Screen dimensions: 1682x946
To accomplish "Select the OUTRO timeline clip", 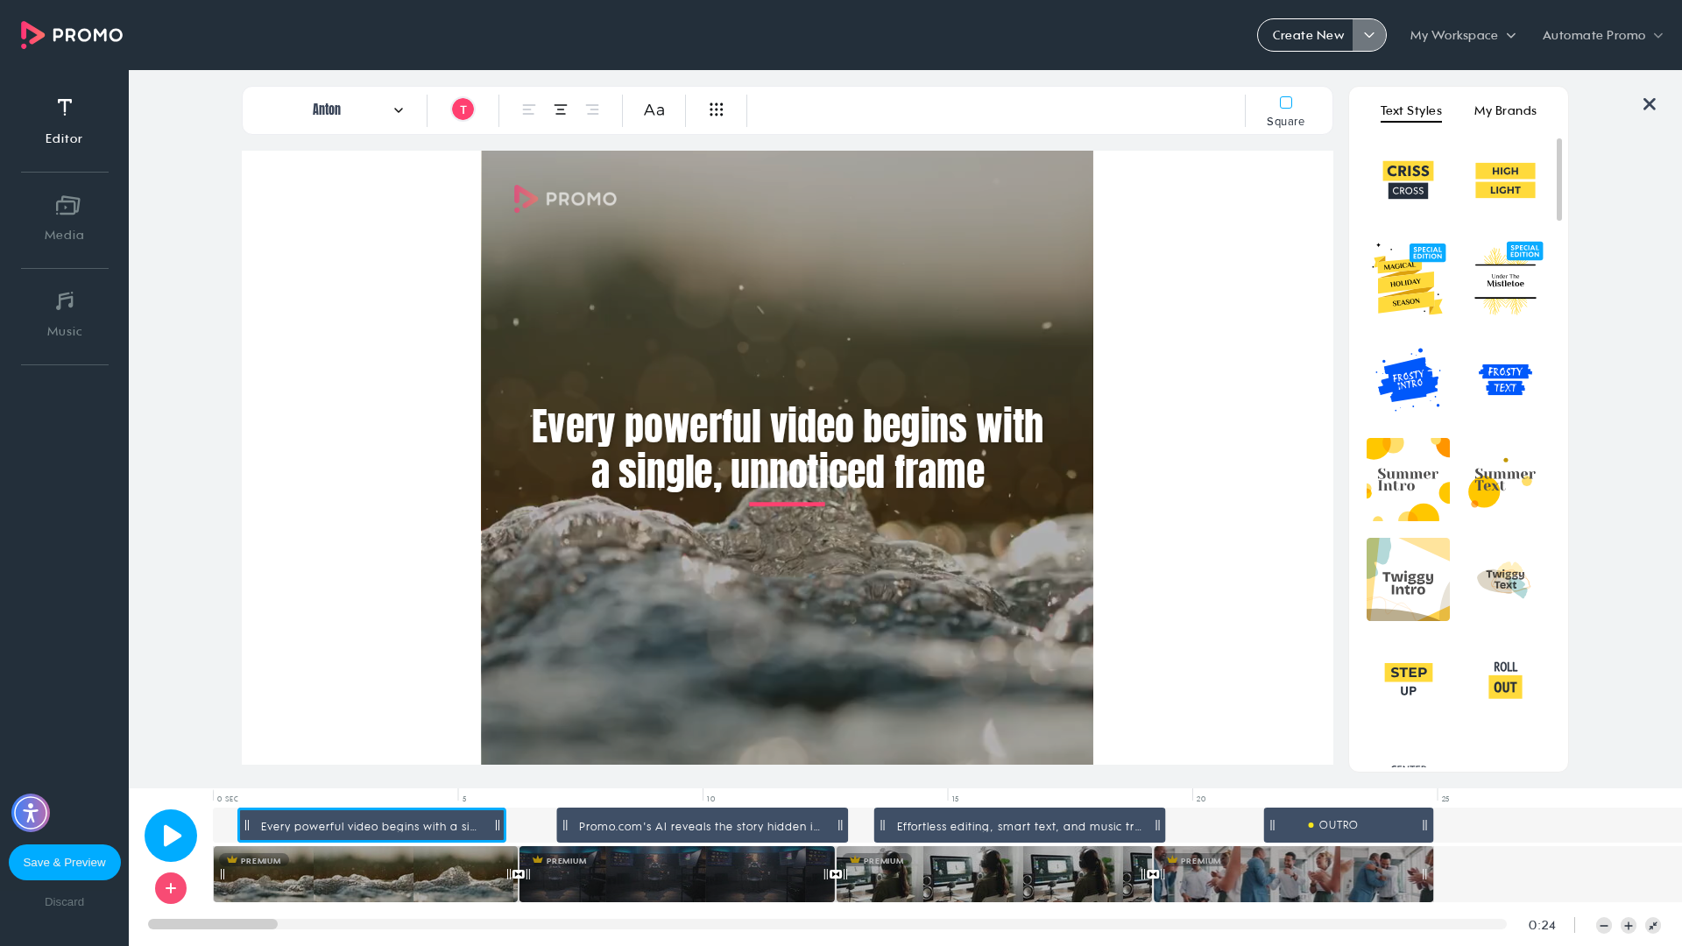I will tap(1348, 825).
